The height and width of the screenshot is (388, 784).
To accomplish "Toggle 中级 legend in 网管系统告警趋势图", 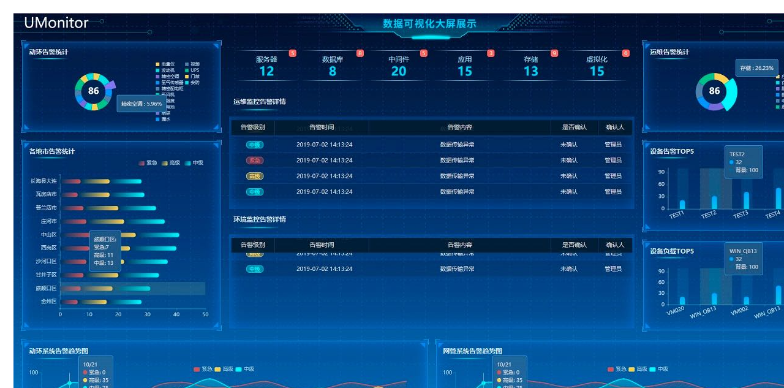I will click(658, 370).
